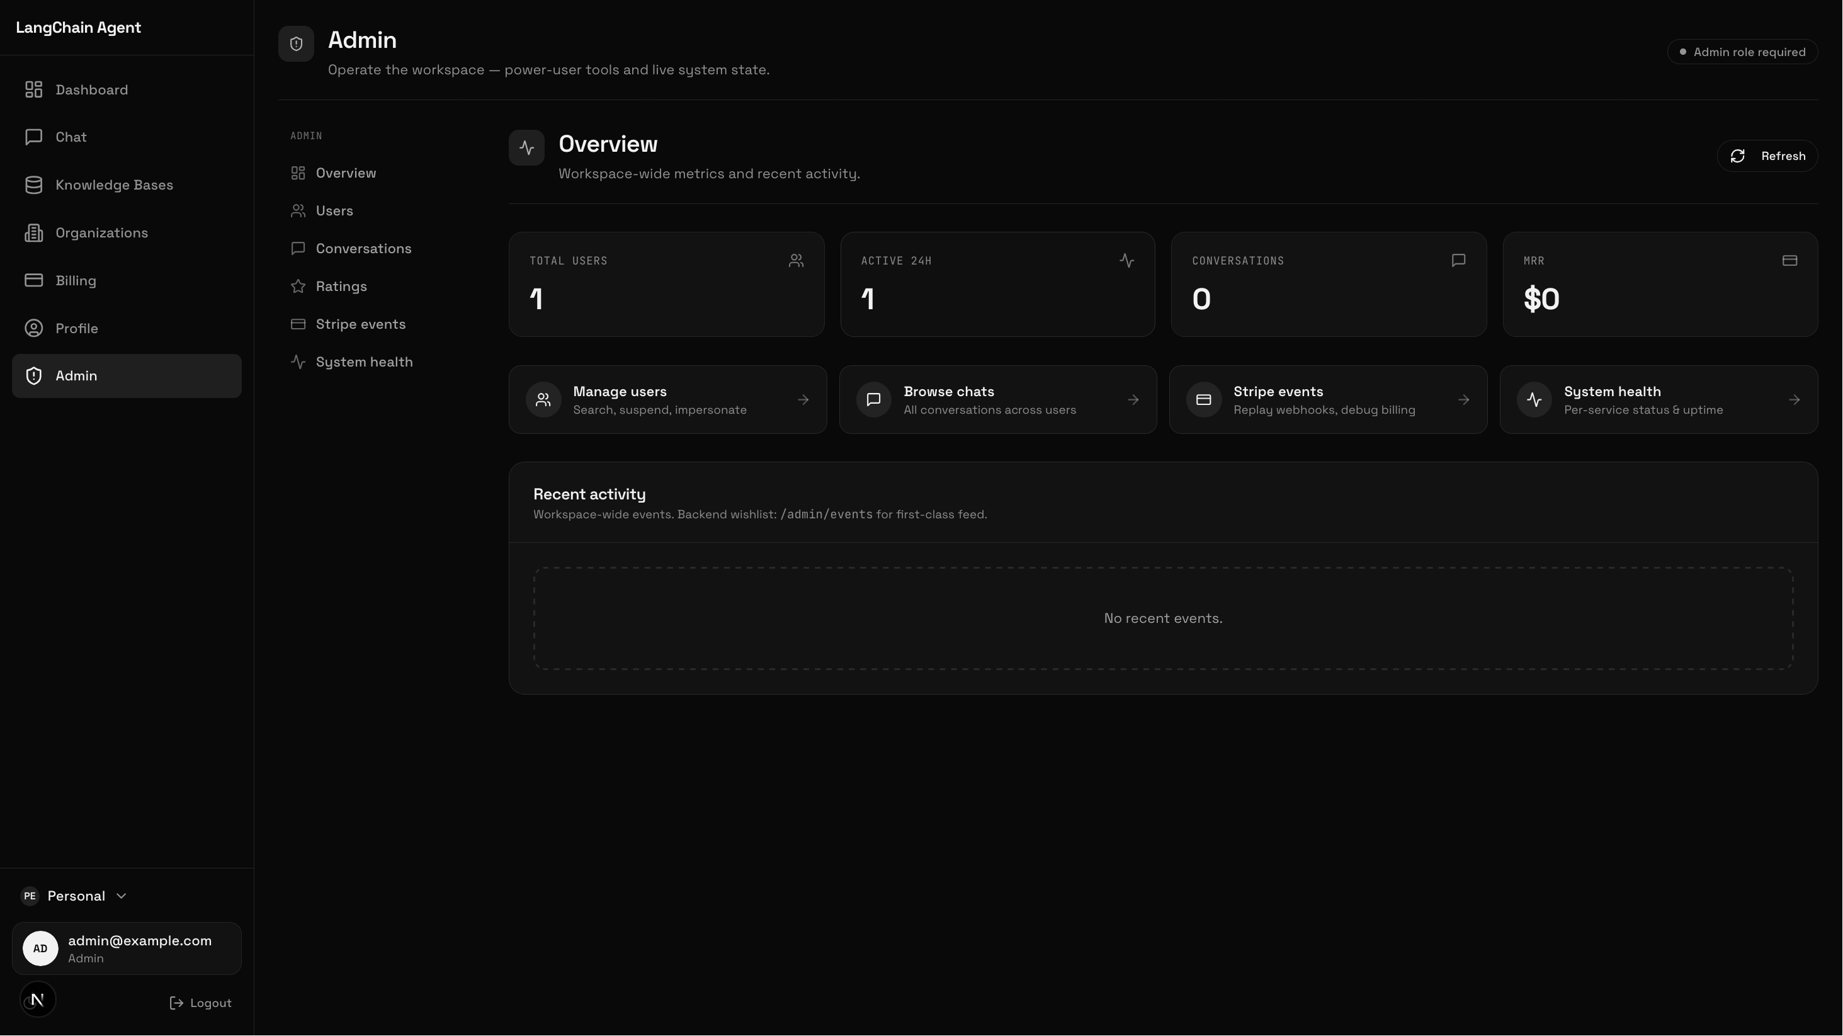
Task: Click the chat icon on Conversations card
Action: tap(1459, 261)
